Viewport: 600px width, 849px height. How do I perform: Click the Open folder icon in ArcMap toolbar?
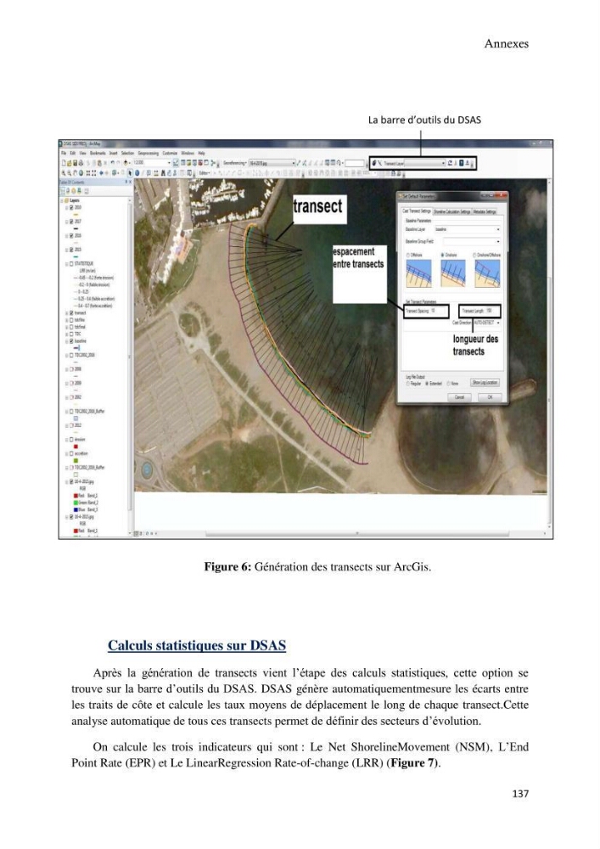click(70, 162)
